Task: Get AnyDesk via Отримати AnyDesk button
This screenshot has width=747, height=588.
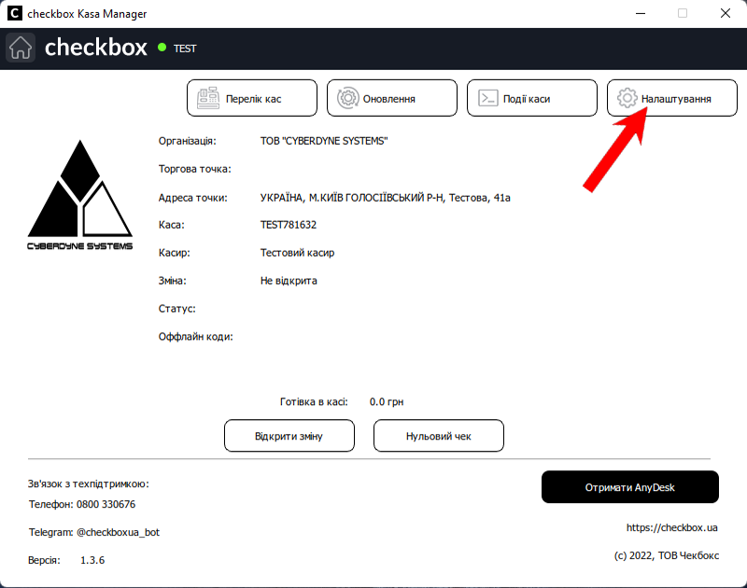Action: (x=630, y=487)
